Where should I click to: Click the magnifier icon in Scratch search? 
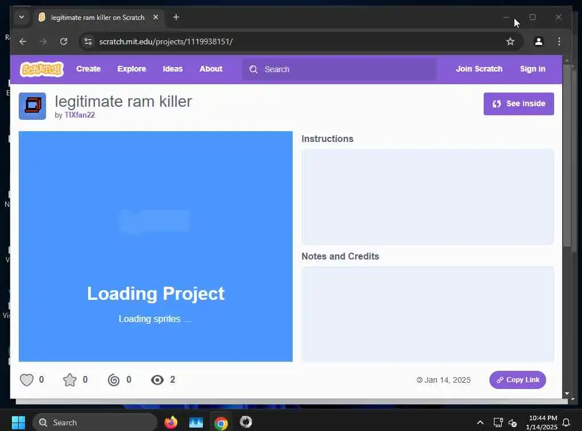tap(253, 69)
